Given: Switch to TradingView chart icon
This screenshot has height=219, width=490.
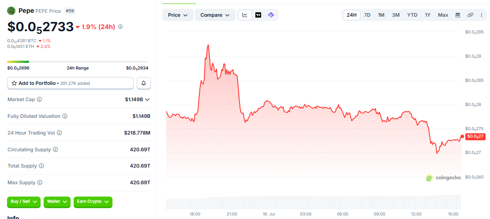Looking at the screenshot, I should (x=258, y=15).
